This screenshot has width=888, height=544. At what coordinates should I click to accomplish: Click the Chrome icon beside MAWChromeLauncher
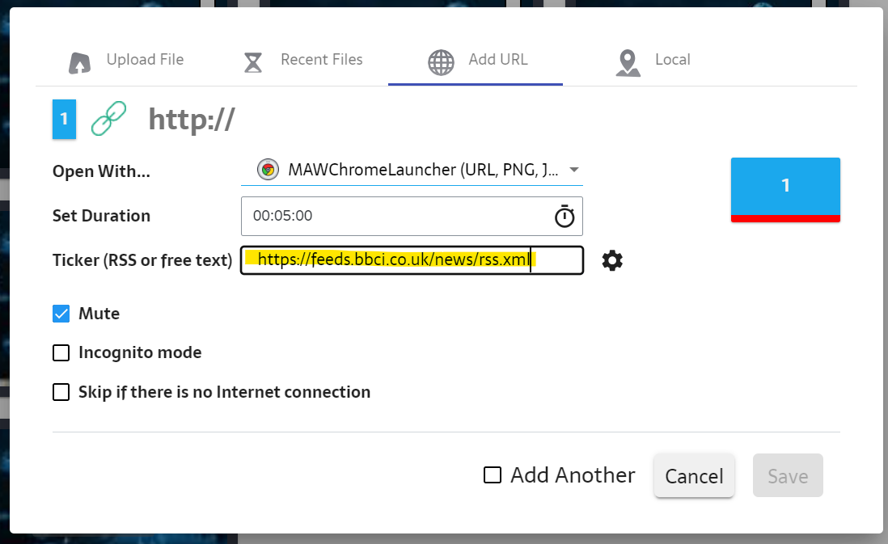click(x=268, y=170)
